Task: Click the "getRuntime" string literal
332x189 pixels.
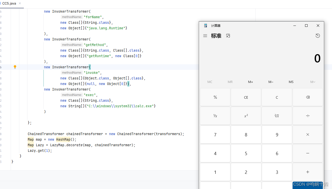Action: pyautogui.click(x=99, y=56)
